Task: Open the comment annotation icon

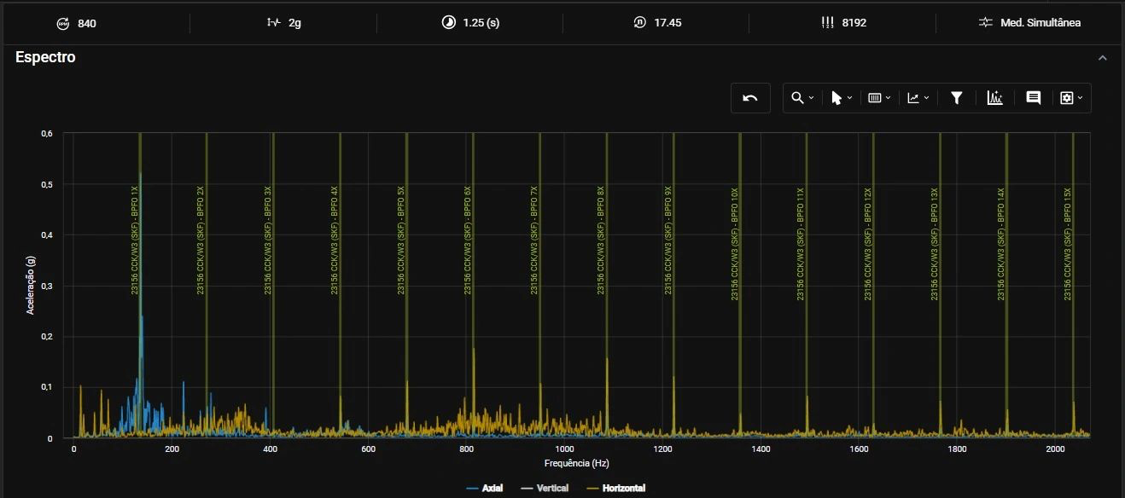Action: (x=1033, y=98)
